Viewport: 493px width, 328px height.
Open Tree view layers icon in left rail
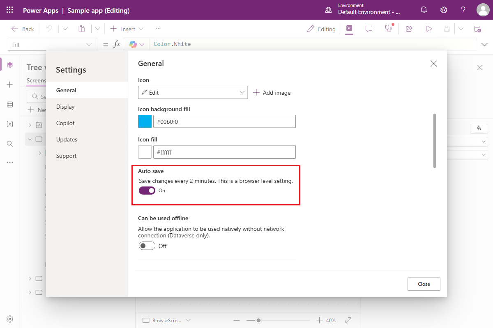tap(10, 65)
